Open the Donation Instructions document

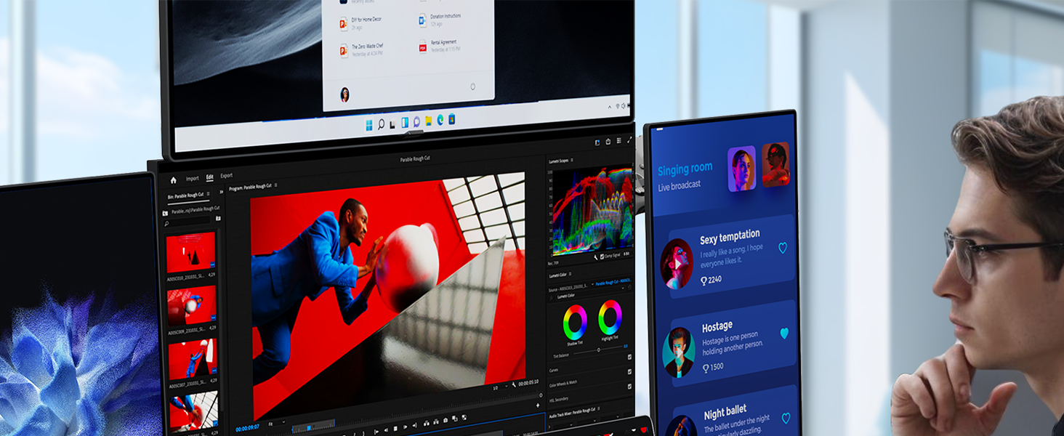click(x=440, y=19)
